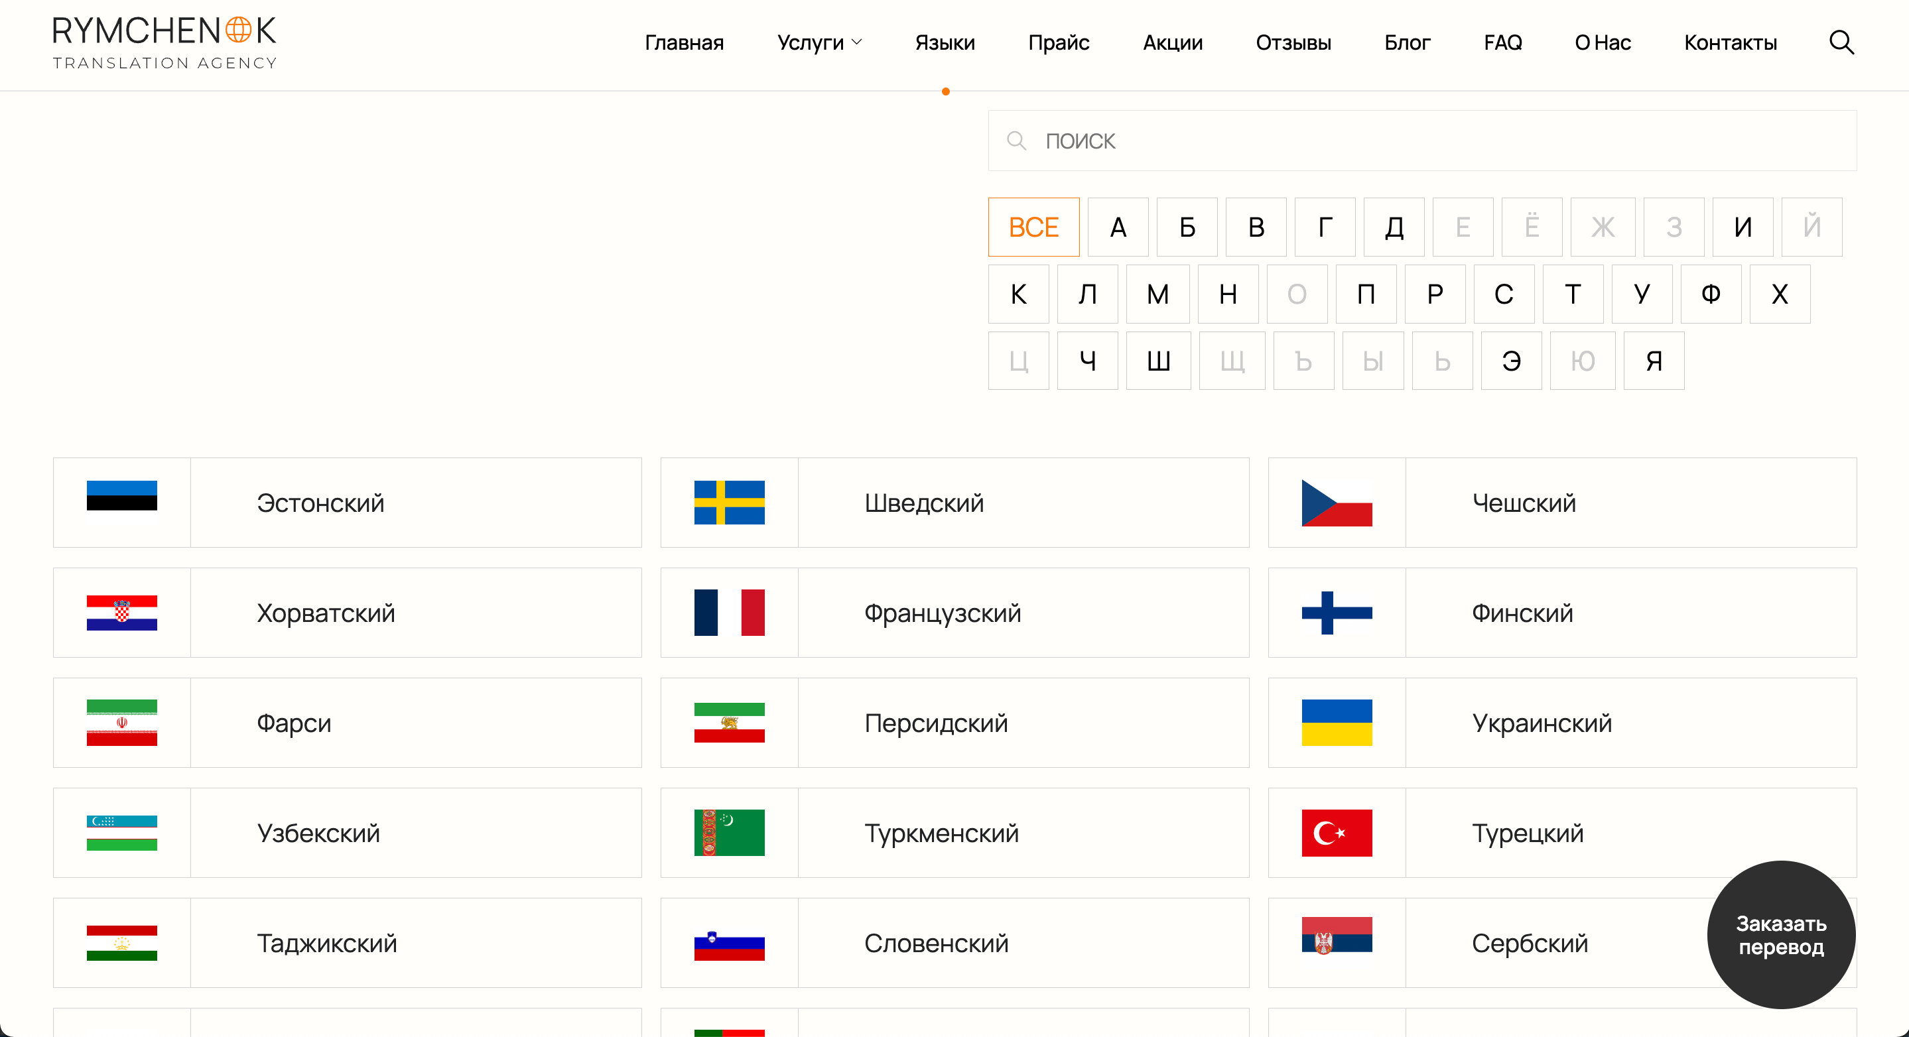Filter languages by letter Ш
Viewport: 1909px width, 1037px height.
[1157, 361]
